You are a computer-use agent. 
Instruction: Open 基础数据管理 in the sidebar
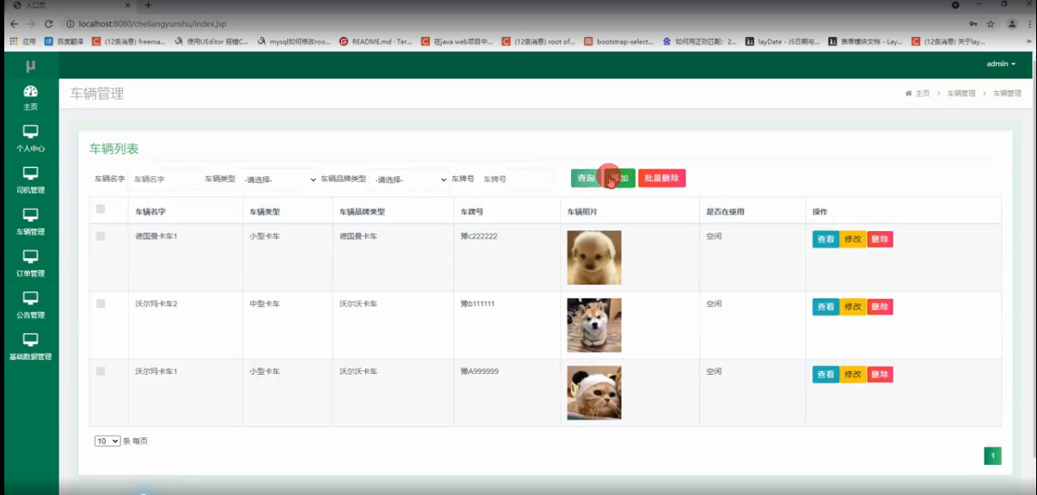30,346
